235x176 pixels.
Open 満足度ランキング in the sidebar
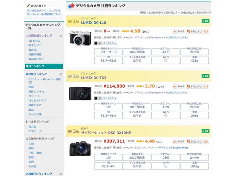(36, 74)
